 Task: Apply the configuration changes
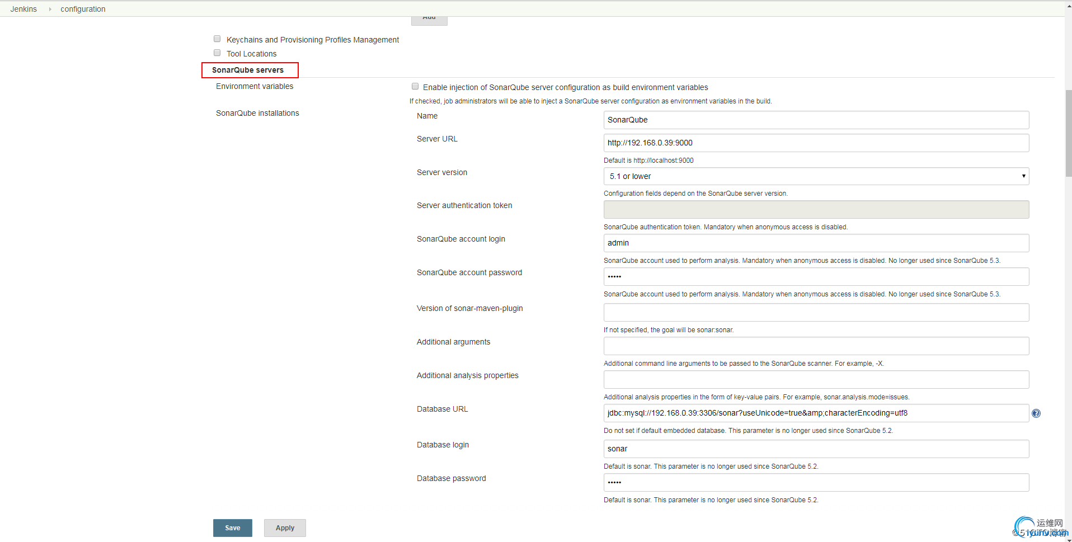[x=285, y=528]
